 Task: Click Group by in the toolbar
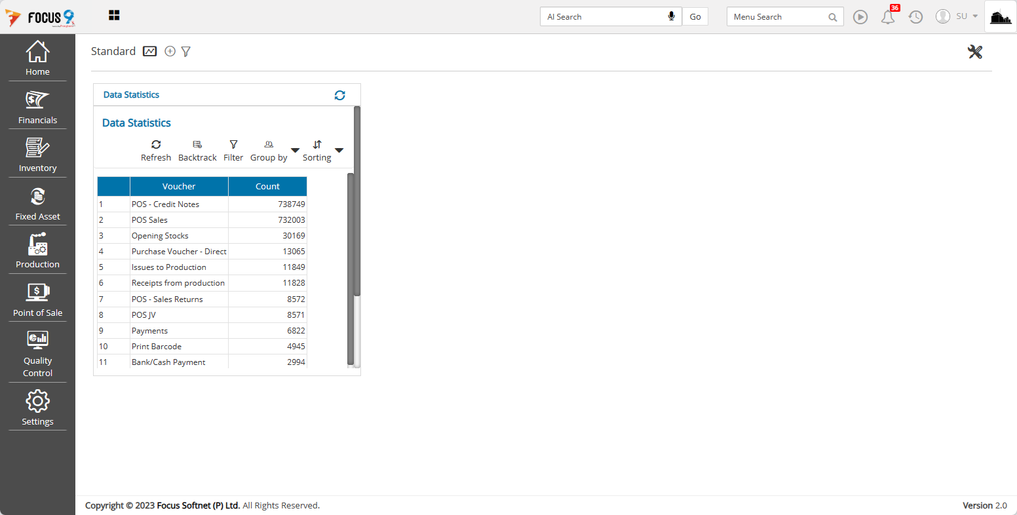[269, 151]
